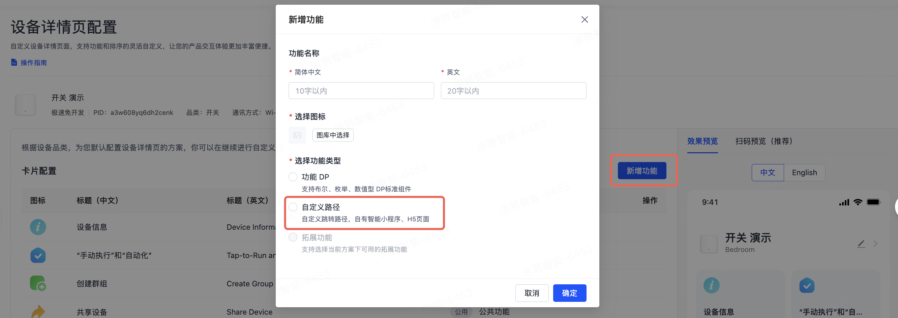898x318 pixels.
Task: Open the 扫码预览（推荐） tab
Action: [764, 141]
